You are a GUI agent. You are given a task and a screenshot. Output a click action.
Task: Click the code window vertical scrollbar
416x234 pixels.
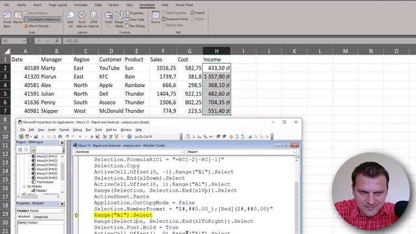[296, 197]
